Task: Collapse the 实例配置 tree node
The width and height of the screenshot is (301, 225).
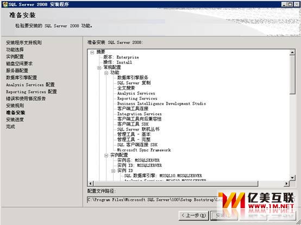Action: [x=106, y=155]
